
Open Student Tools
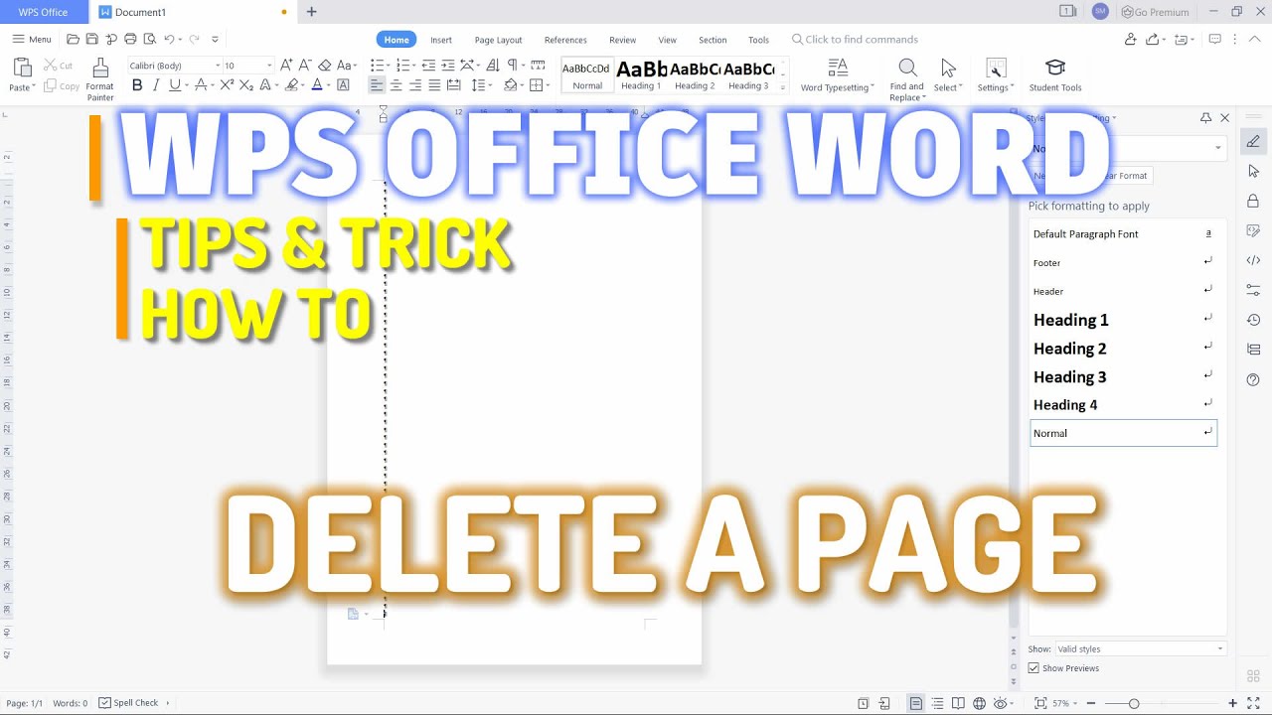1055,75
